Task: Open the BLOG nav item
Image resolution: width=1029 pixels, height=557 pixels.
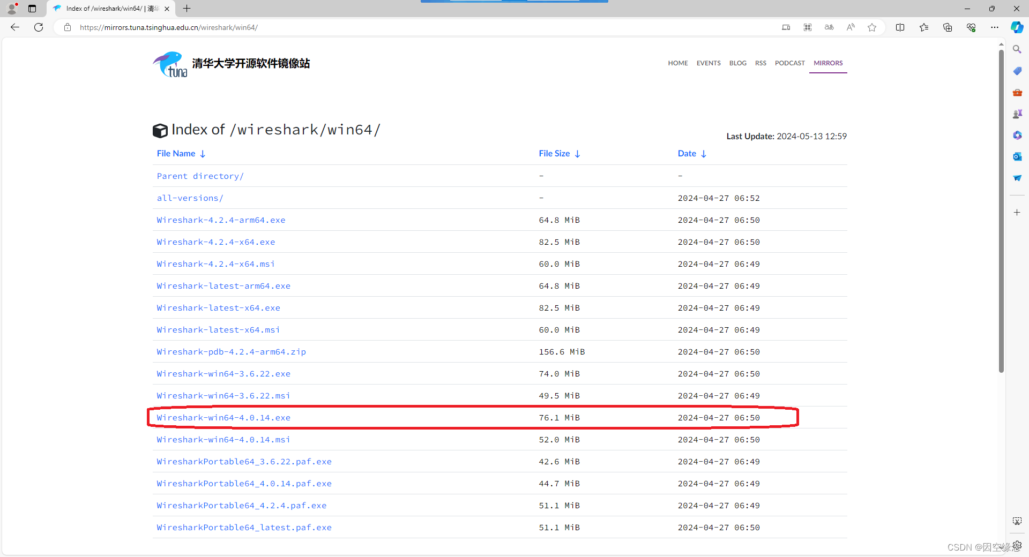Action: 738,63
